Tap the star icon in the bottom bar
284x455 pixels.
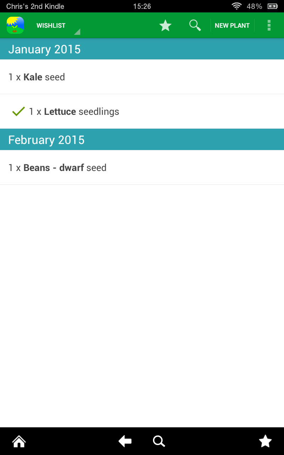point(265,441)
